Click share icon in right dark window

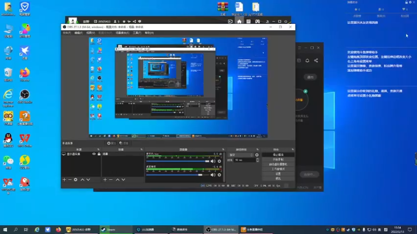(x=316, y=60)
